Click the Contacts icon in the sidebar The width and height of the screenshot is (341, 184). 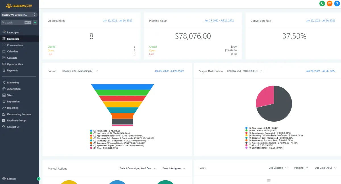pos(4,58)
